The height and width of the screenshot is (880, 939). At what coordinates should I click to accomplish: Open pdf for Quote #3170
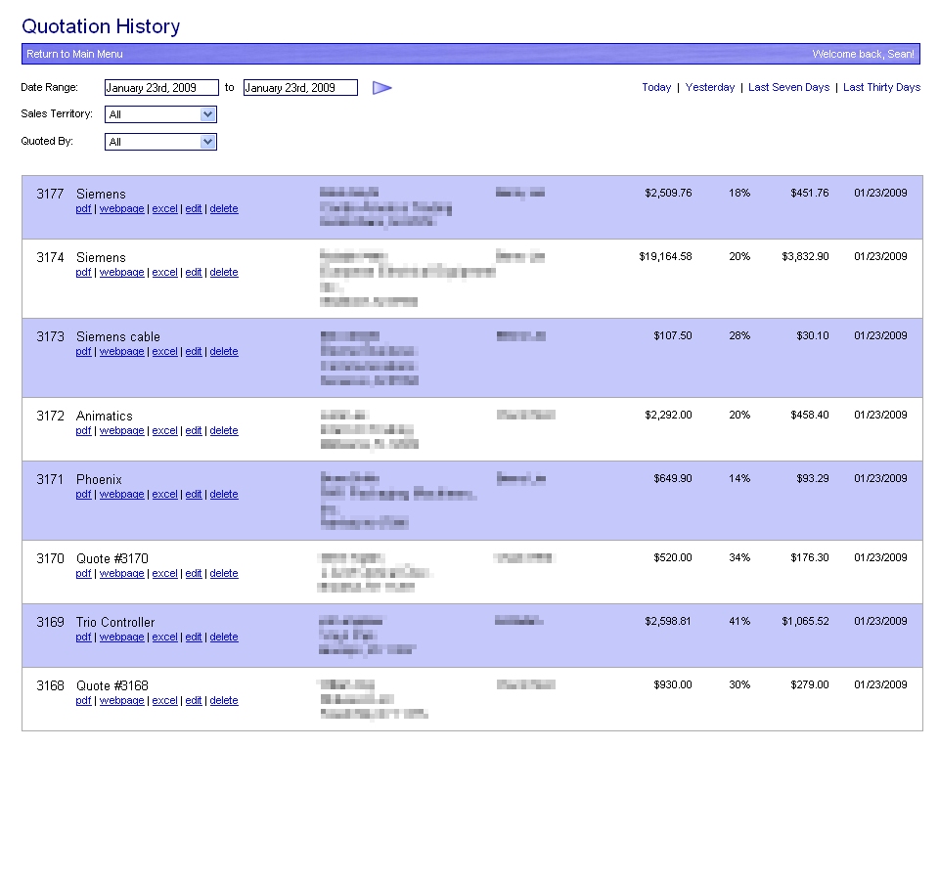coord(83,574)
